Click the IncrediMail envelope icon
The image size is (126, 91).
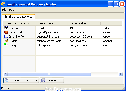coord(6,32)
